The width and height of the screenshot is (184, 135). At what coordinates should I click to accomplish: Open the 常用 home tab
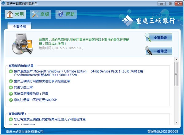15,14
